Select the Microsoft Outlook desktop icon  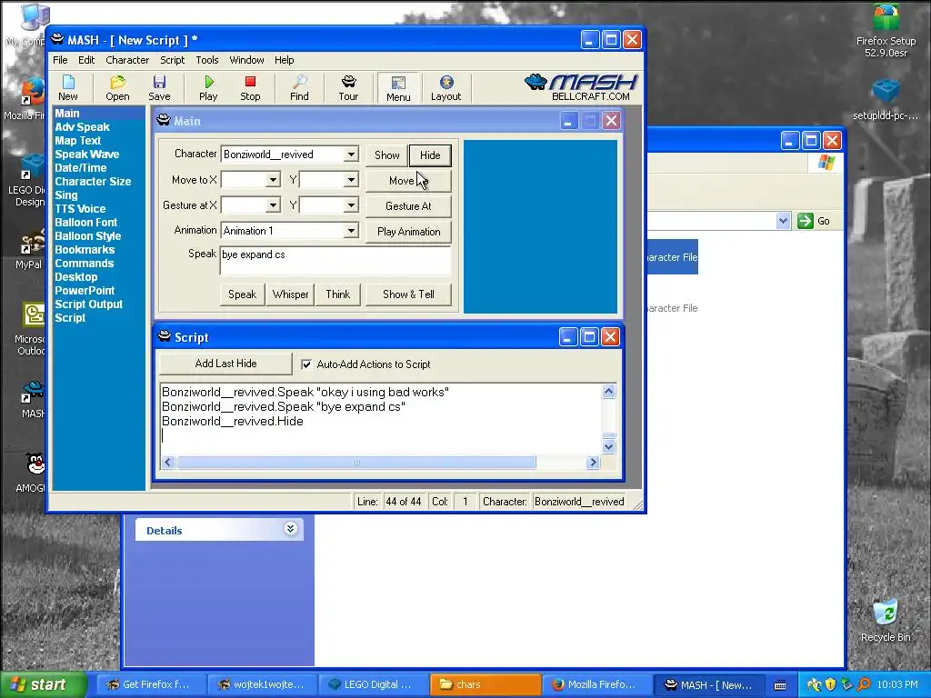[31, 329]
